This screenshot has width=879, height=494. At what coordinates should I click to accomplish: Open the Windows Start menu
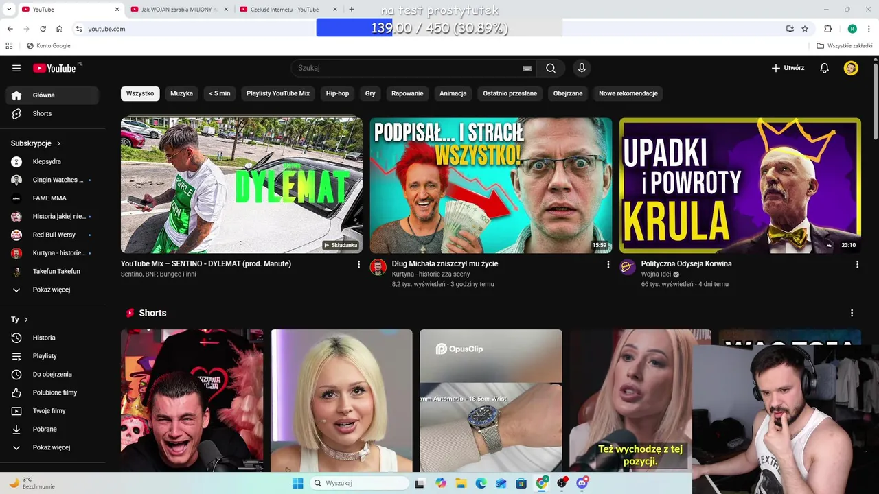pyautogui.click(x=297, y=483)
